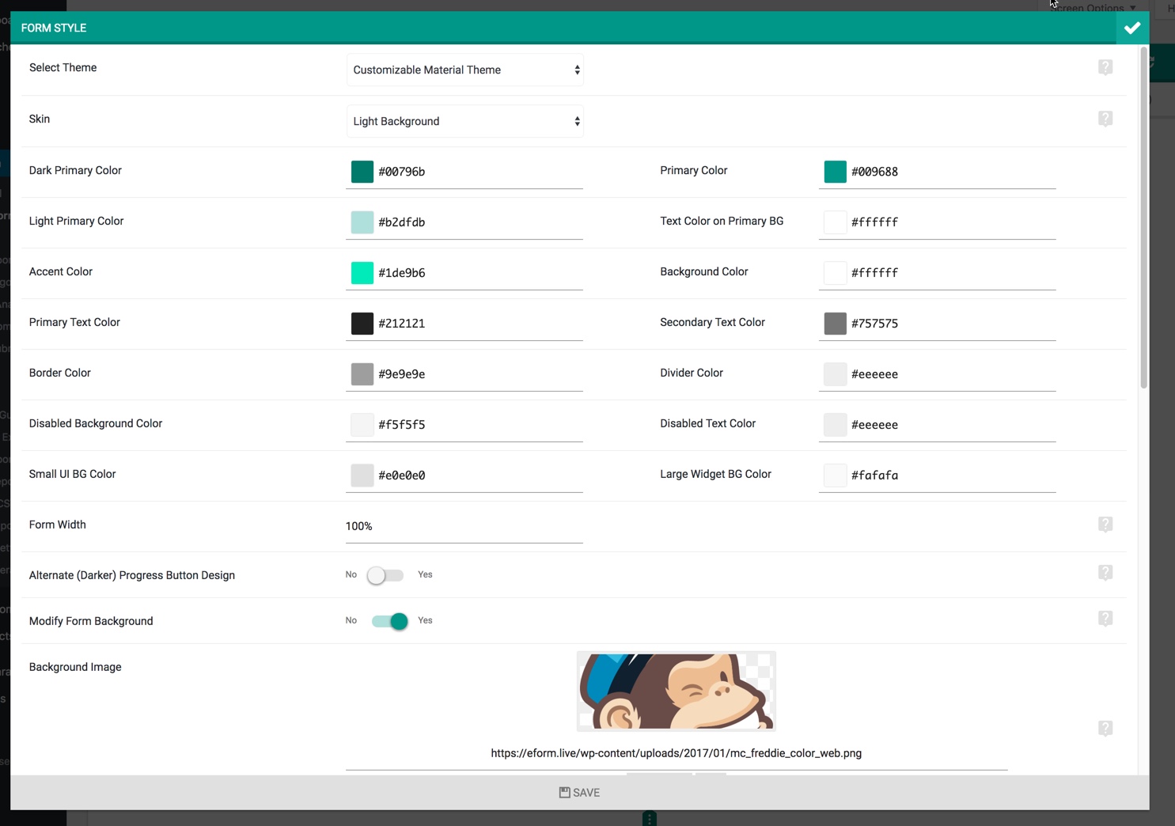The height and width of the screenshot is (826, 1175).
Task: Click the background image URL field
Action: pyautogui.click(x=676, y=753)
